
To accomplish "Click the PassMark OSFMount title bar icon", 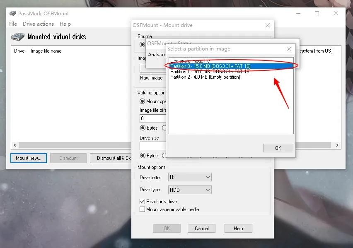I will click(13, 13).
